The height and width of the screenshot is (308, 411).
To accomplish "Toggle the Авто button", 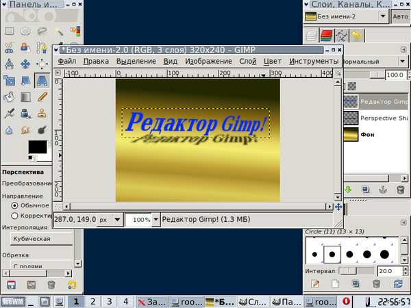I will tap(400, 16).
